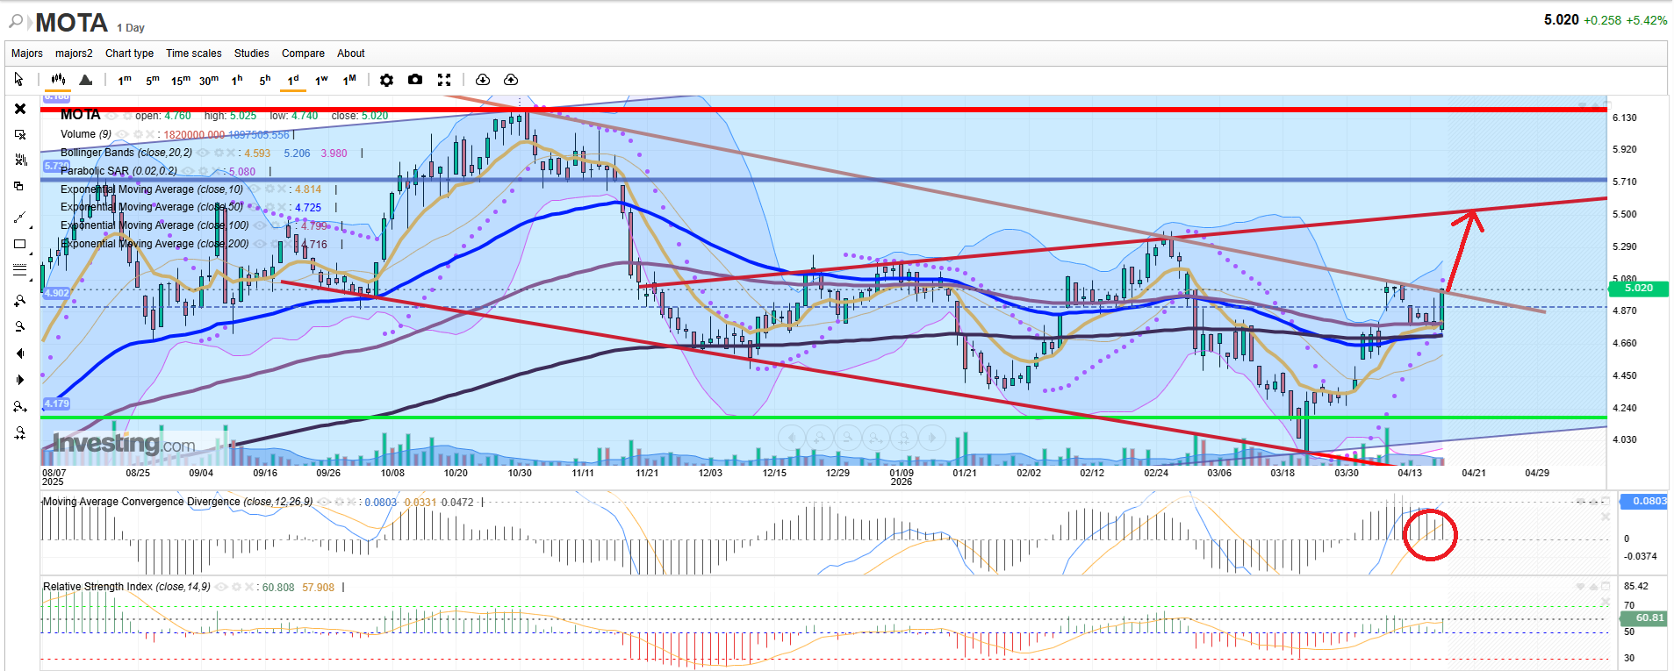Switch to the area chart type icon
Screen dimensions: 1674x671
point(85,80)
